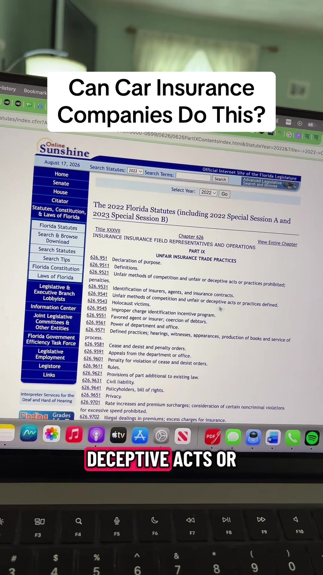323x575 pixels.
Task: Follow the Chapter 626 link
Action: pyautogui.click(x=191, y=237)
